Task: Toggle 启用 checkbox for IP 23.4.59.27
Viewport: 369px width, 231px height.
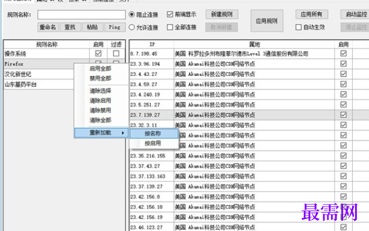Action: (x=343, y=84)
